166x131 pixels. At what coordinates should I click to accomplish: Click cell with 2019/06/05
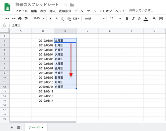point(43,59)
